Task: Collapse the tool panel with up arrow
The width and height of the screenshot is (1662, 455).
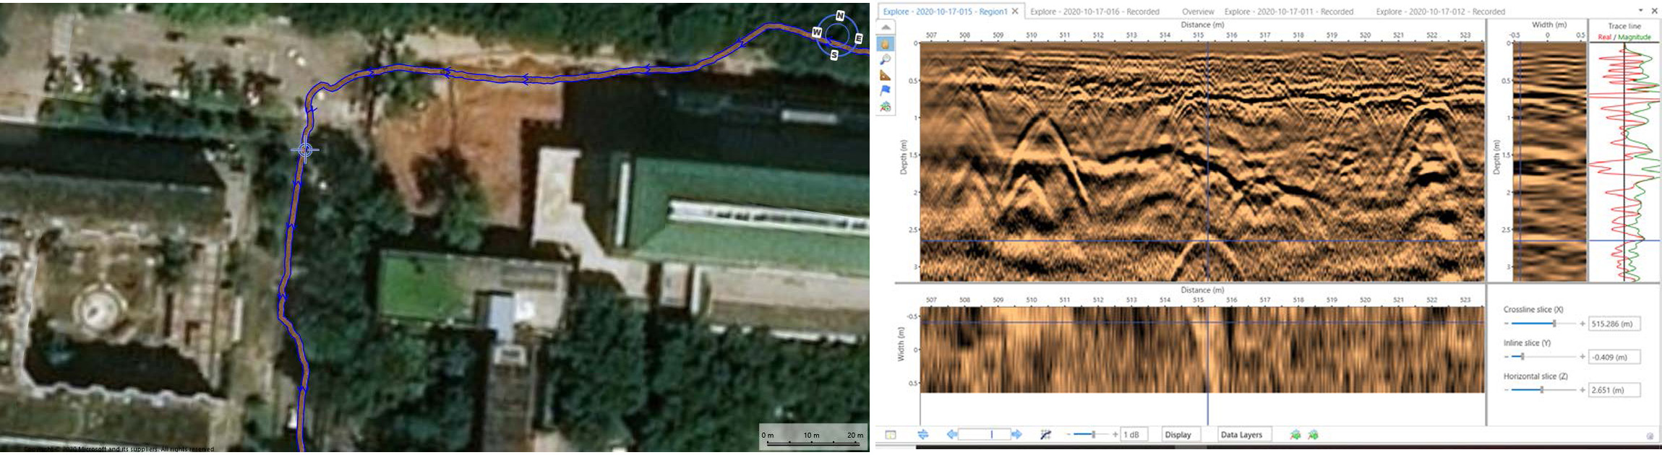Action: click(886, 27)
